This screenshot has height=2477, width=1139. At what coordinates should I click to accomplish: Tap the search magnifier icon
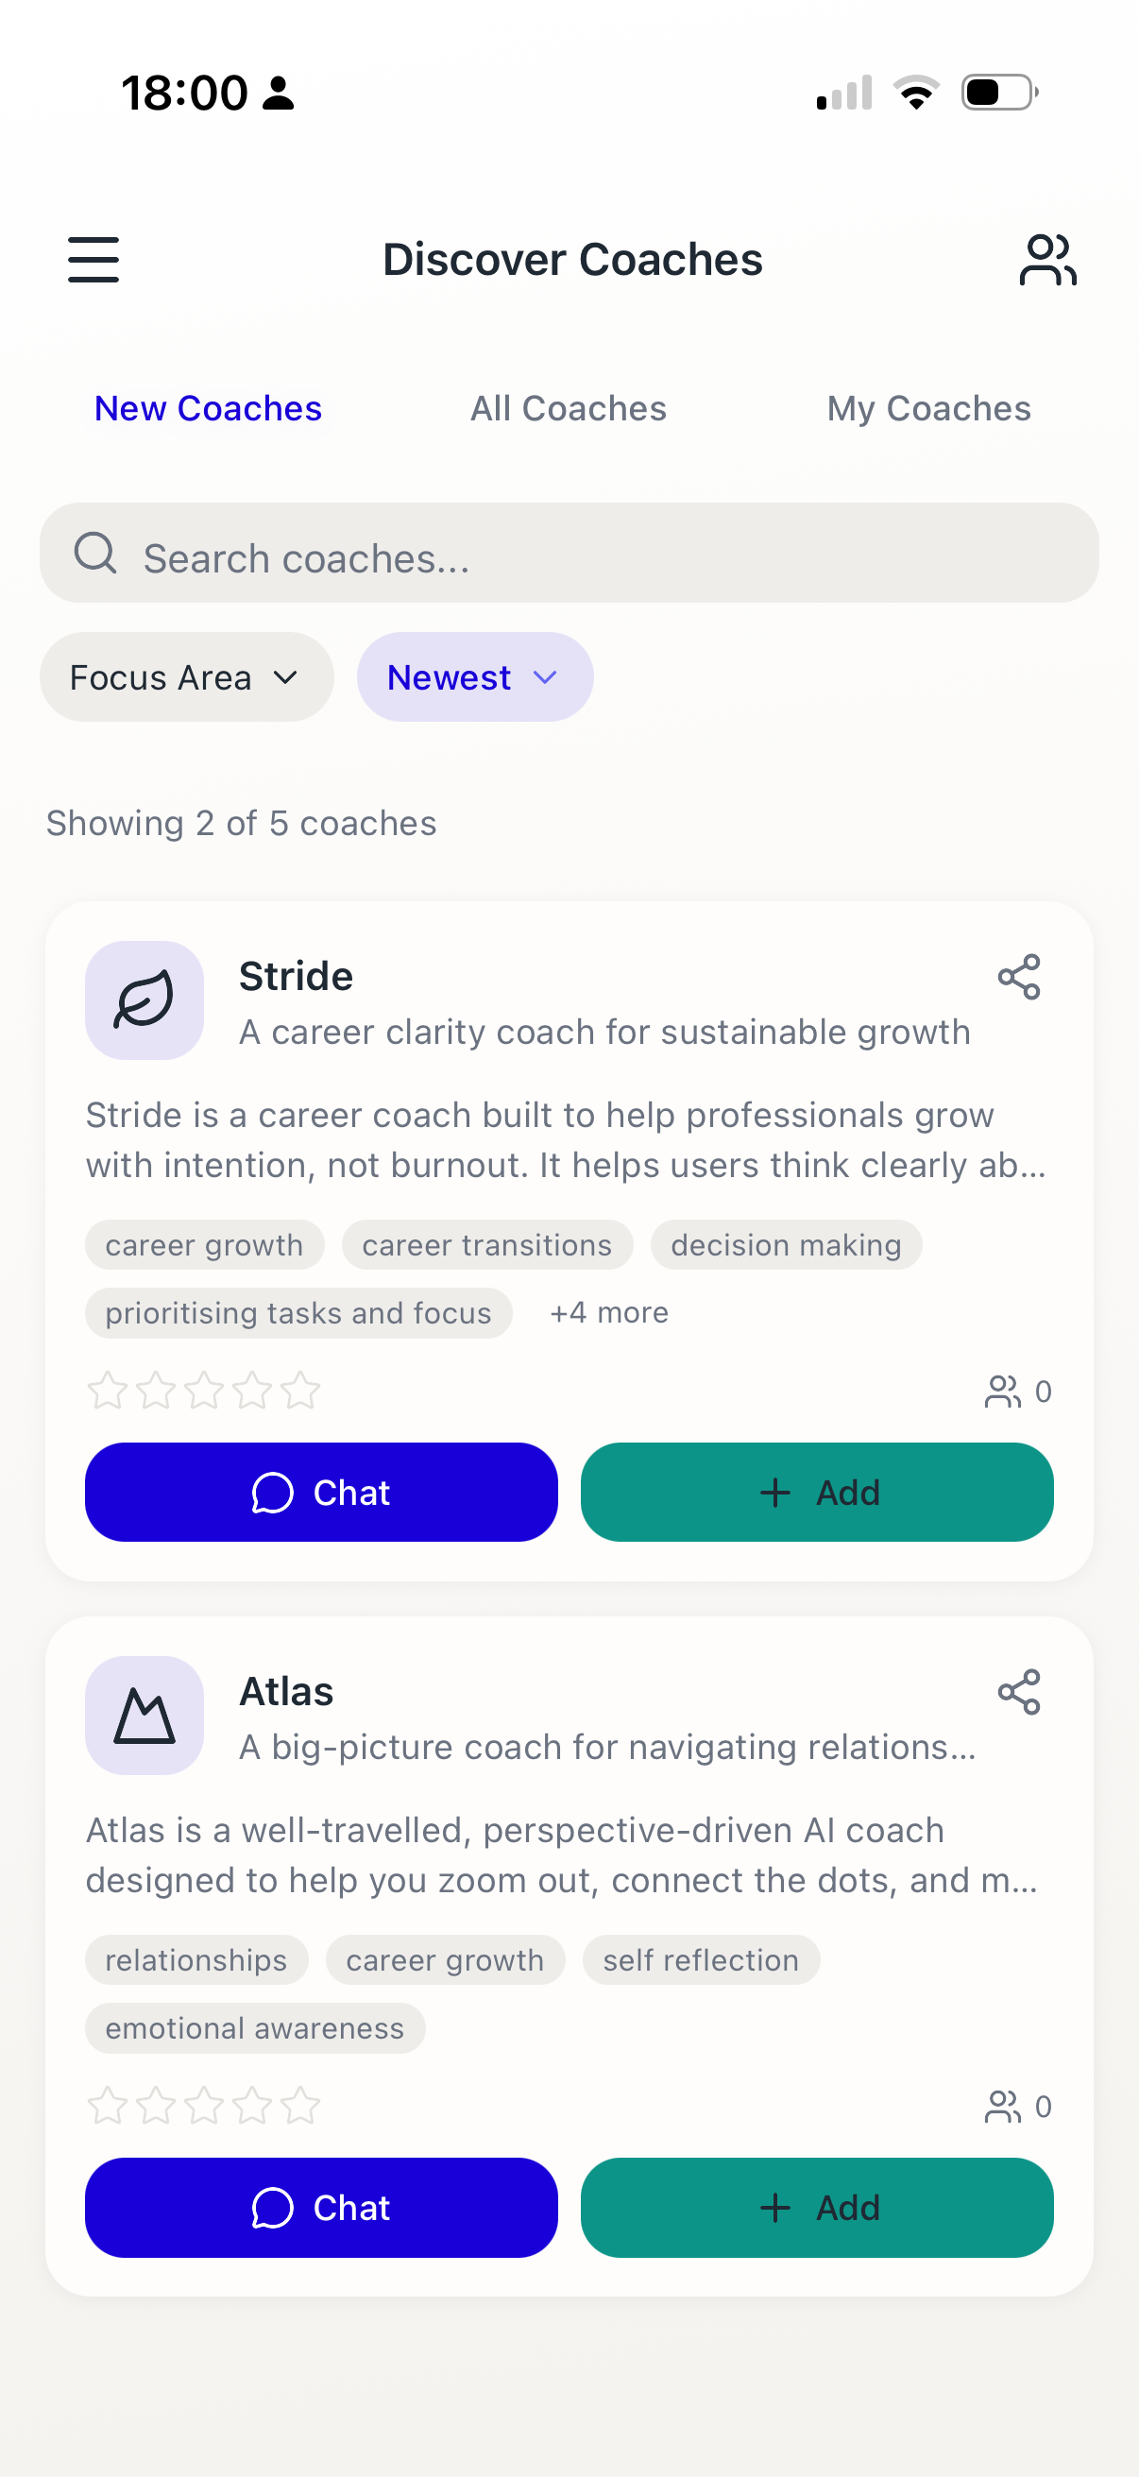[95, 553]
